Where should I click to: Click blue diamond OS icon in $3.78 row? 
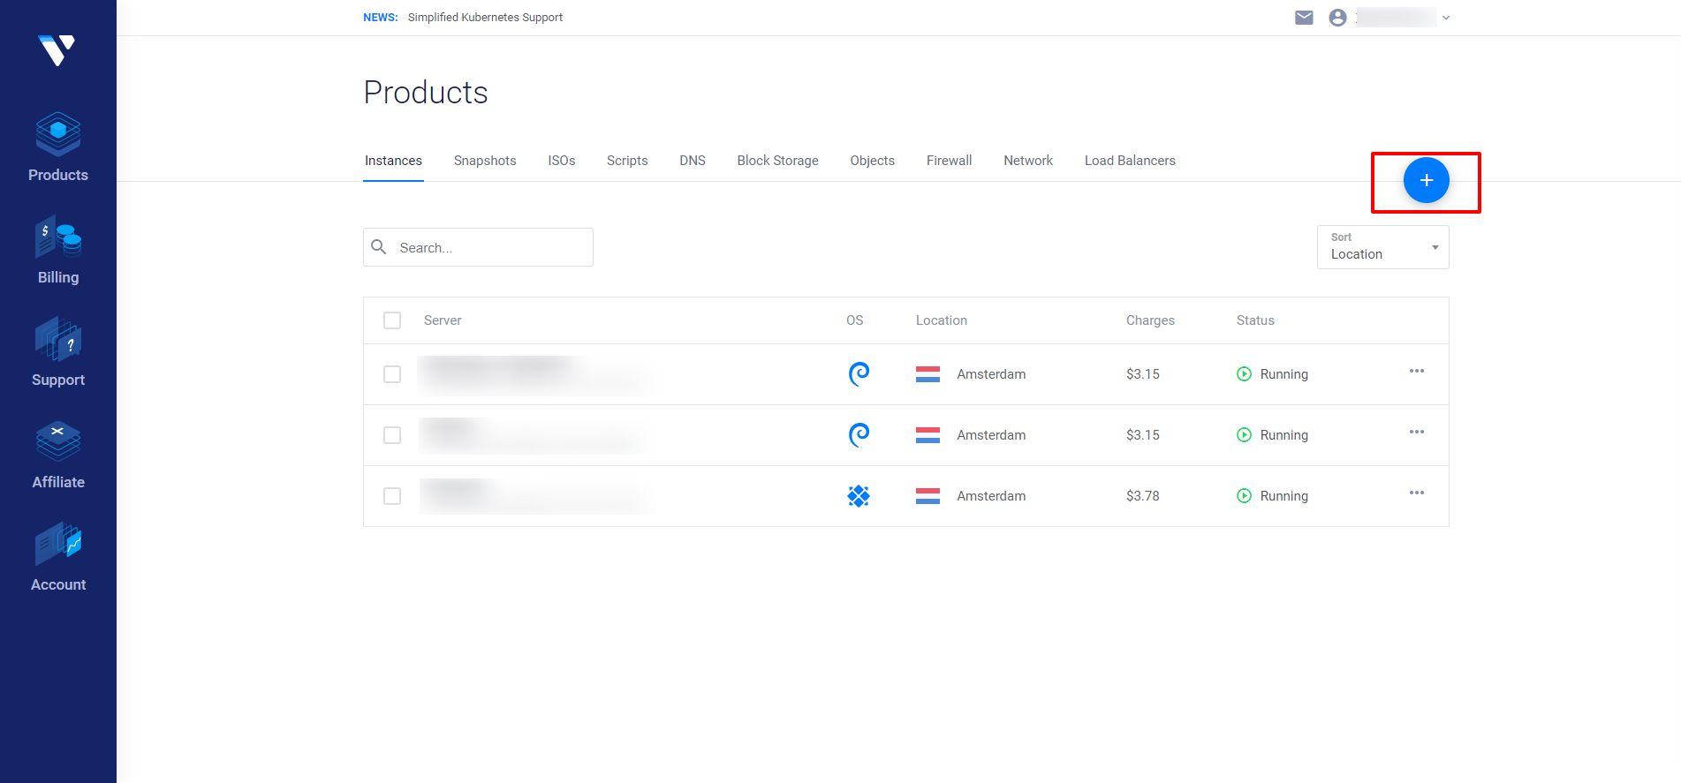click(859, 496)
